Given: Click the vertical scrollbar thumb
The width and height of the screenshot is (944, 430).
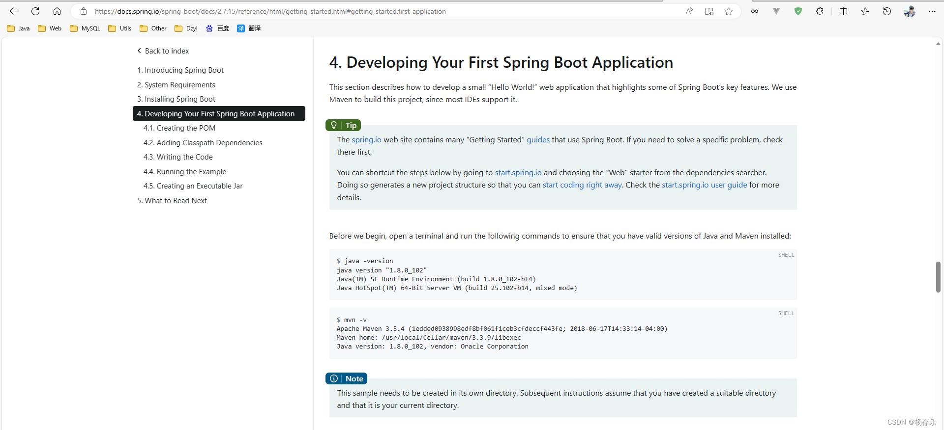Looking at the screenshot, I should pyautogui.click(x=938, y=277).
